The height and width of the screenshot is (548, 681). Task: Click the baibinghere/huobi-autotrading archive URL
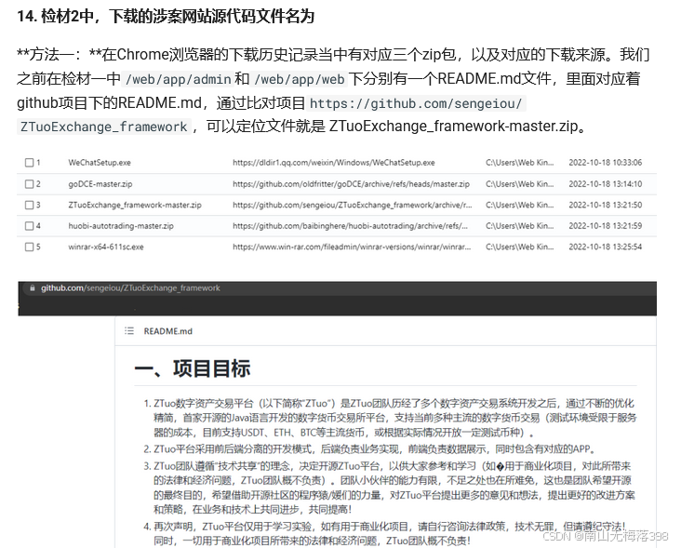click(x=350, y=225)
